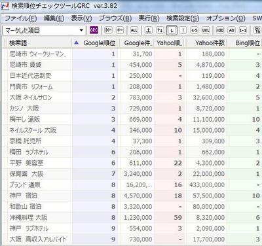Viewport: 262px width, 246px height.
Task: Click Yahoo順位 value 59
Action: (x=178, y=217)
